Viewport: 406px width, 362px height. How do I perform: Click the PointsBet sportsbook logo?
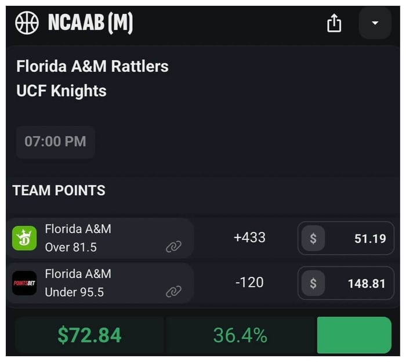24,283
